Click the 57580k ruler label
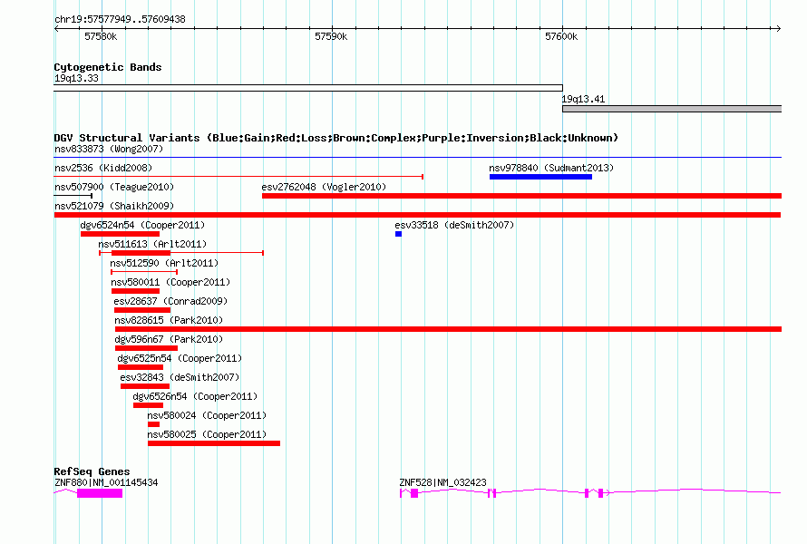This screenshot has width=807, height=544. tap(101, 36)
